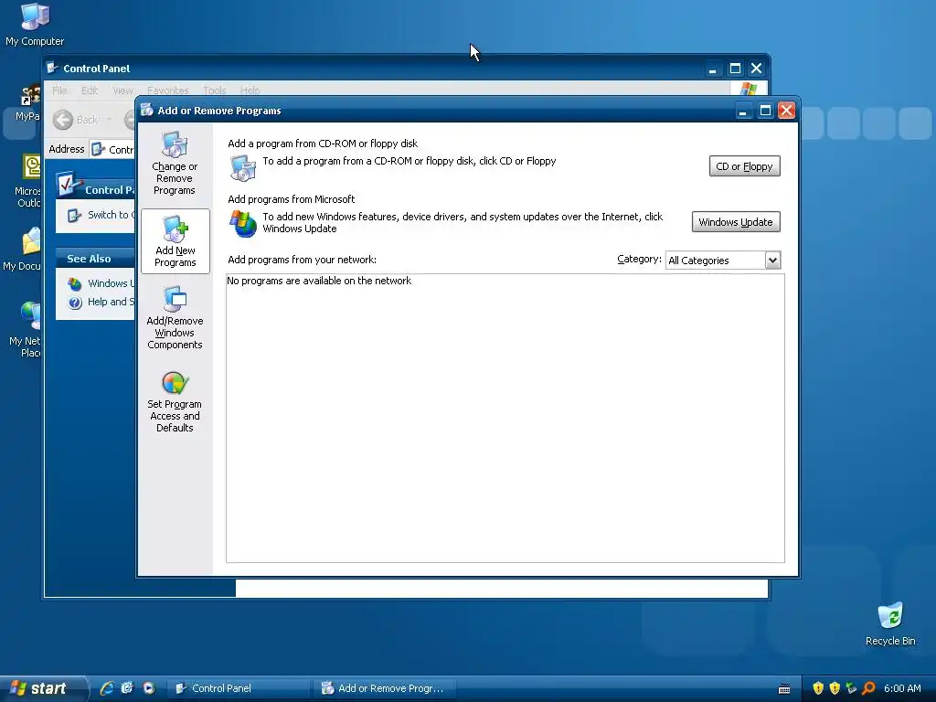Select the Recycle Bin desktop icon
This screenshot has height=702, width=936.
tap(890, 623)
